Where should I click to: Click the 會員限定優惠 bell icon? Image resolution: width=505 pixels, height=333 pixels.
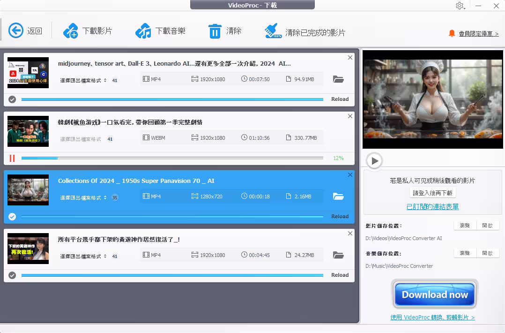point(452,33)
